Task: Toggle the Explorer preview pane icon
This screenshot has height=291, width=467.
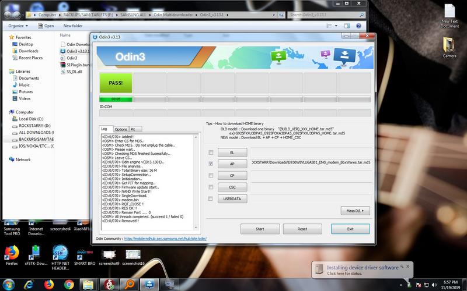Action: click(347, 26)
